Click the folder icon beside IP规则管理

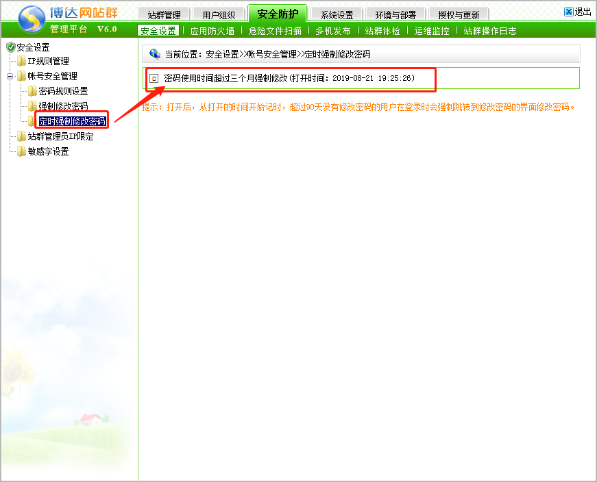click(22, 61)
